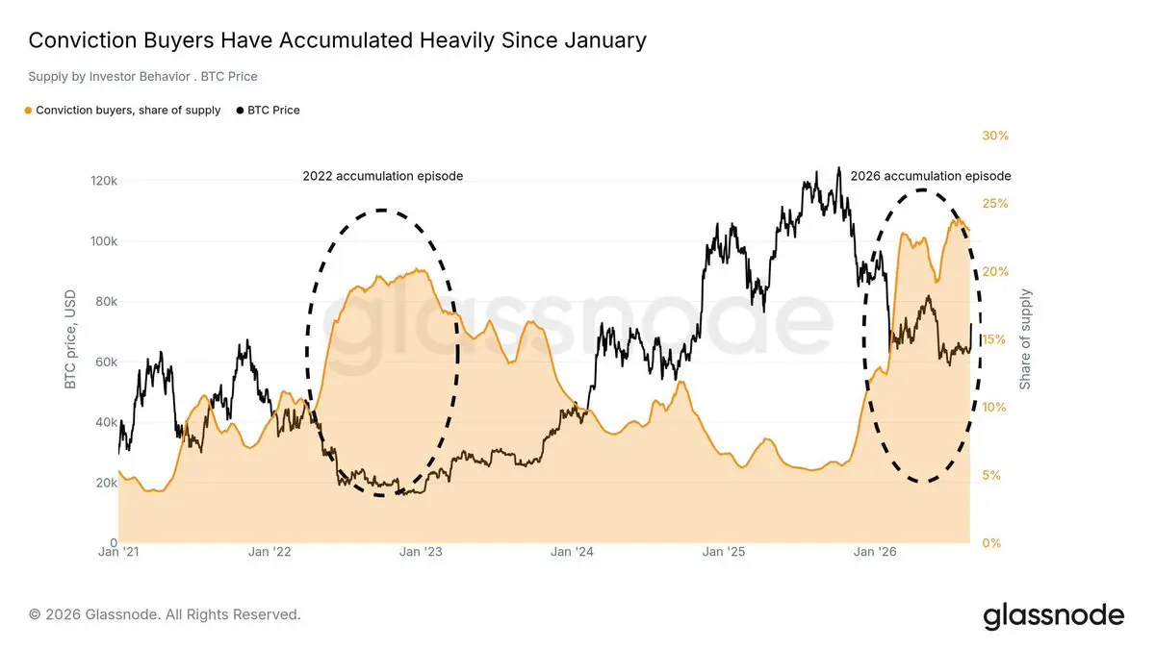Click the 2026 accumulation episode annotation label

[931, 176]
